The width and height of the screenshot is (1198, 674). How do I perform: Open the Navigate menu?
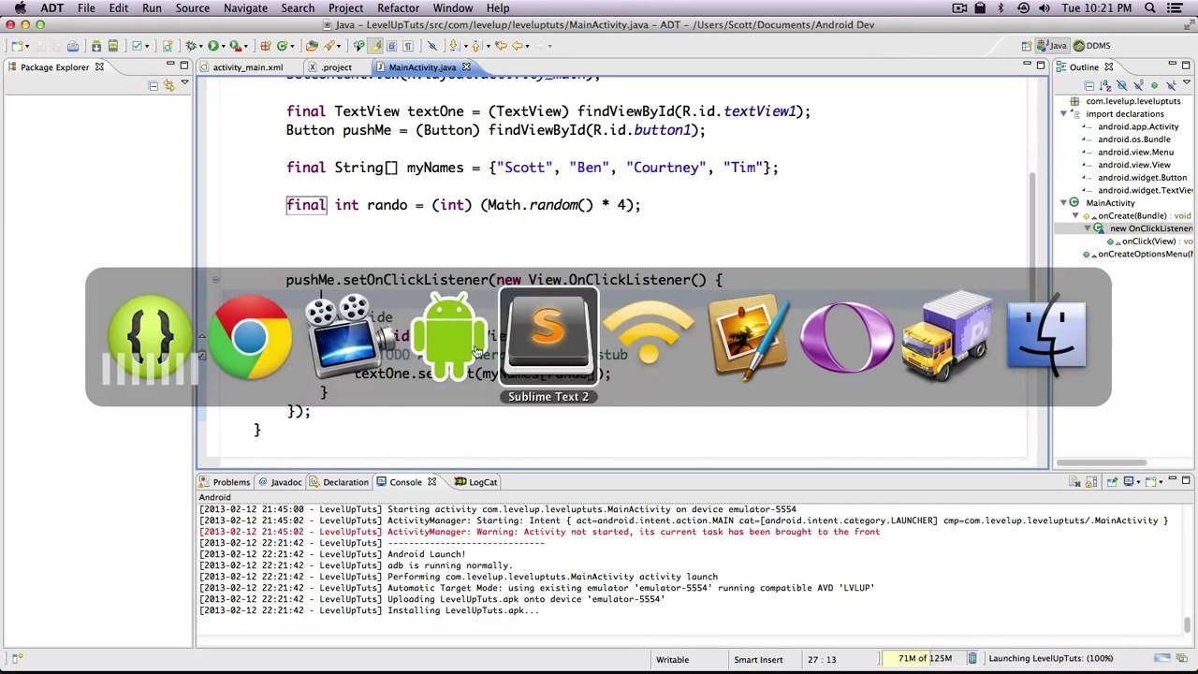[x=245, y=8]
